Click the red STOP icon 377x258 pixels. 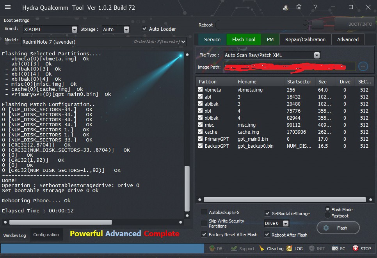click(356, 248)
